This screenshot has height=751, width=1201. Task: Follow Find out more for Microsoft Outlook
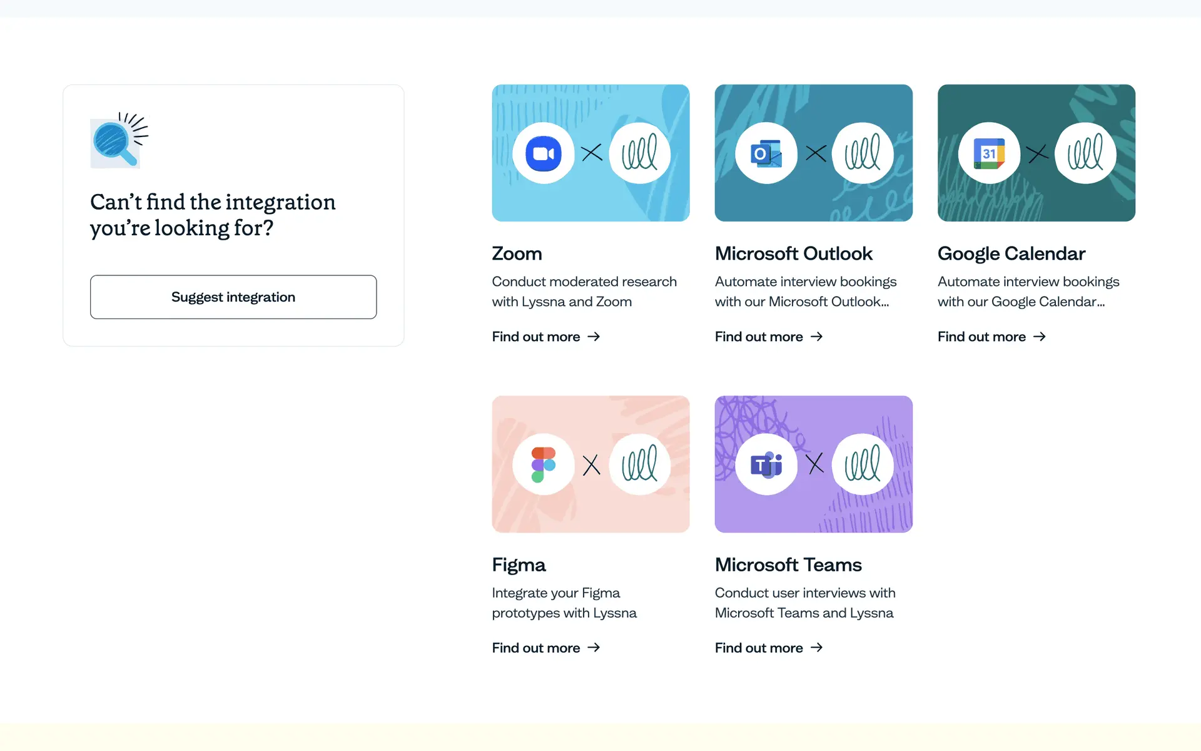[768, 337]
